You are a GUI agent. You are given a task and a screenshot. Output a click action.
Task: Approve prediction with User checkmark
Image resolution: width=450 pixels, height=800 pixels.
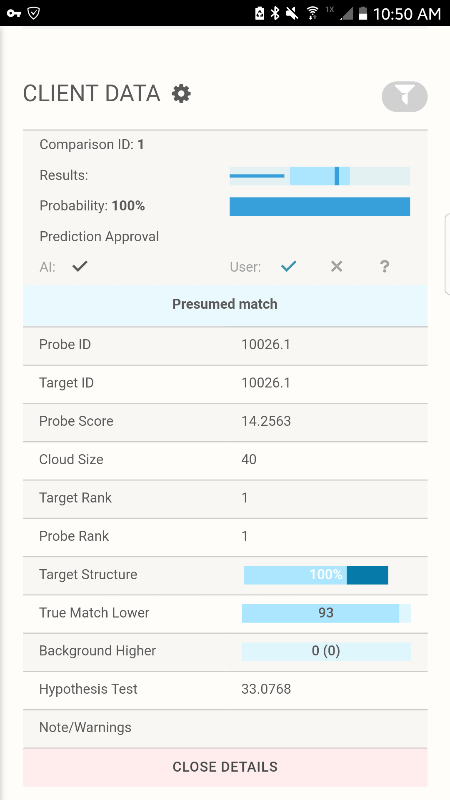pyautogui.click(x=288, y=266)
